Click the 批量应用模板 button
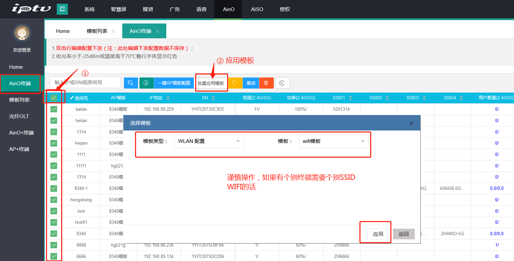 pyautogui.click(x=211, y=83)
